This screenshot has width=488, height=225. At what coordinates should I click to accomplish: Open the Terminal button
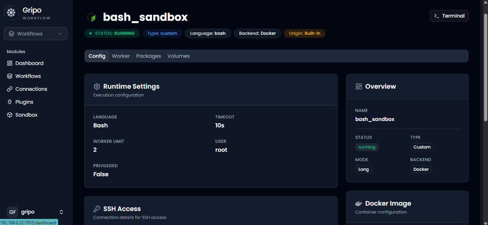point(449,16)
